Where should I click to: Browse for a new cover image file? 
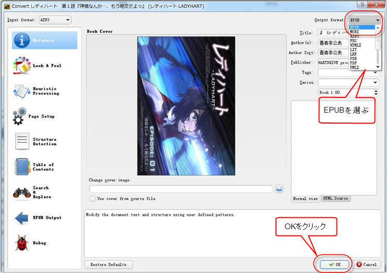[x=279, y=189]
